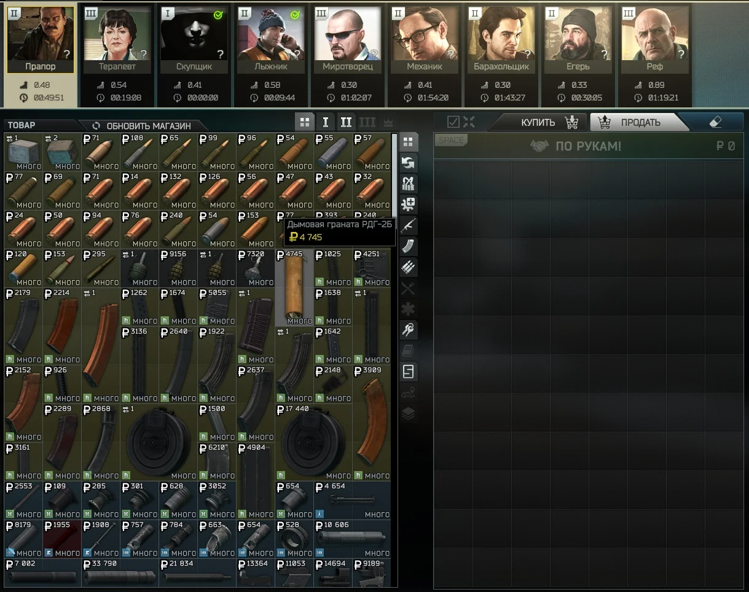Click the eraser clear-deal icon
749x592 pixels.
click(715, 122)
